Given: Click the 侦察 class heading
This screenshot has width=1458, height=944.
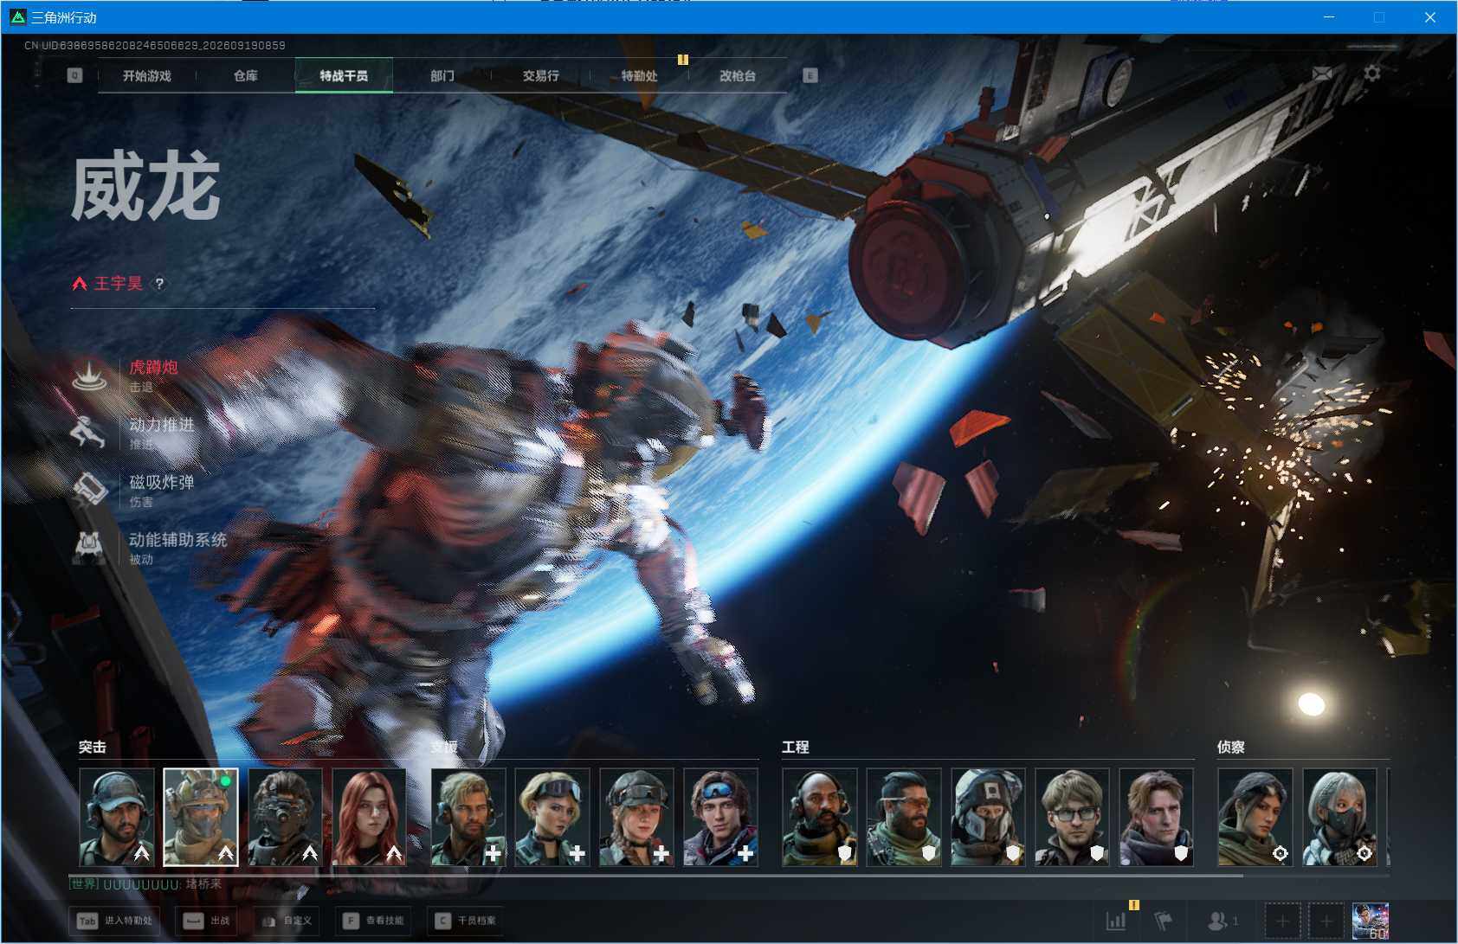Looking at the screenshot, I should coord(1230,747).
